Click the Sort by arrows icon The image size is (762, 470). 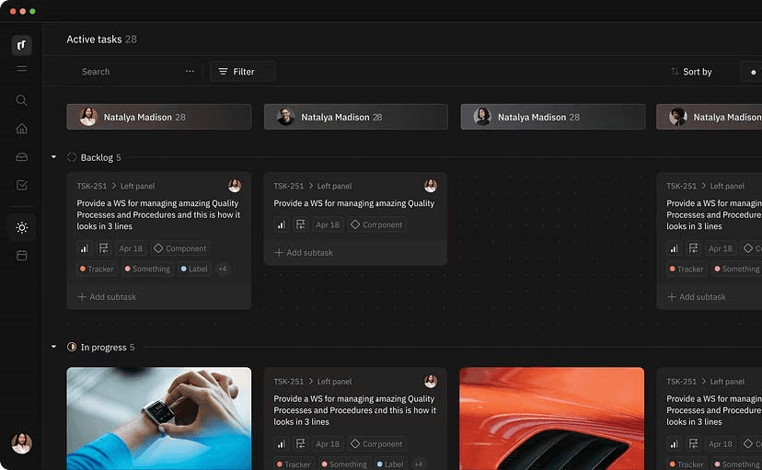675,72
